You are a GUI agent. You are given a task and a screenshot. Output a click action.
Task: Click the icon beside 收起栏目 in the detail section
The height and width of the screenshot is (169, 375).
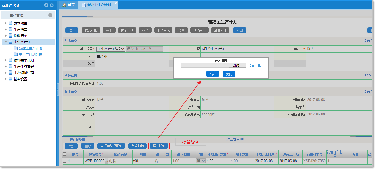(x=242, y=139)
